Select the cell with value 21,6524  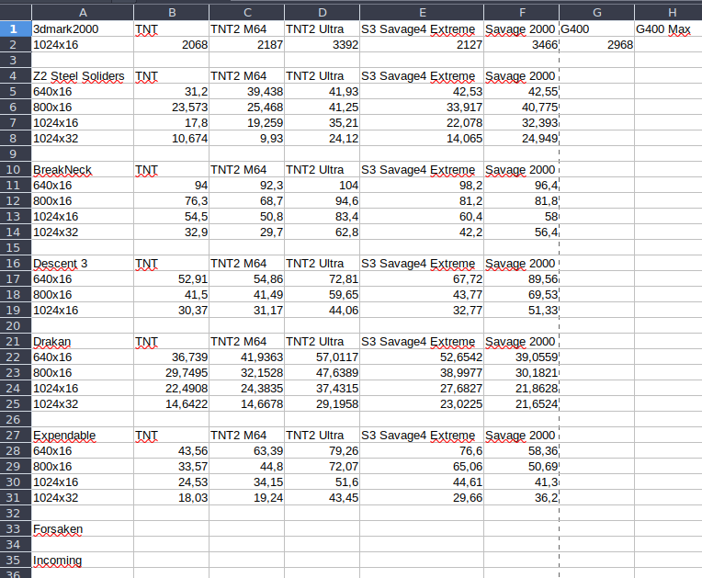[x=522, y=403]
